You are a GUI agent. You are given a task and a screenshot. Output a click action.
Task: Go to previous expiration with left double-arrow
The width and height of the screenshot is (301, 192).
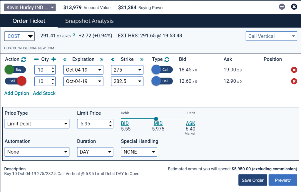[65, 59]
